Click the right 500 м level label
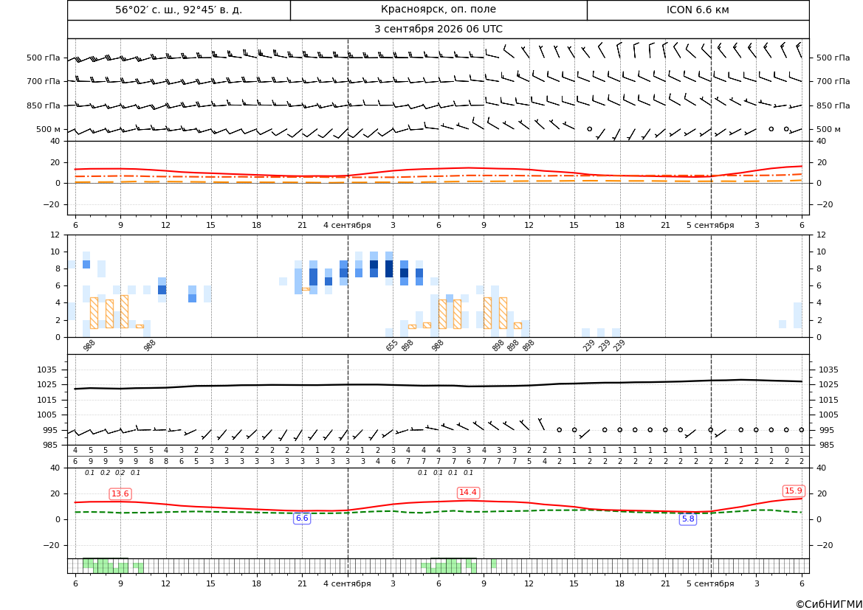This screenshot has width=863, height=610. click(828, 129)
